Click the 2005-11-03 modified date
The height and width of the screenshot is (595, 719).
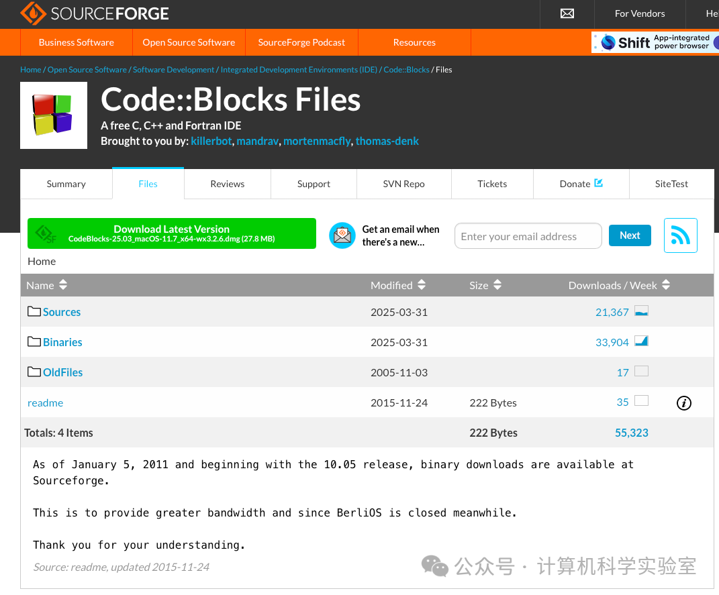399,372
